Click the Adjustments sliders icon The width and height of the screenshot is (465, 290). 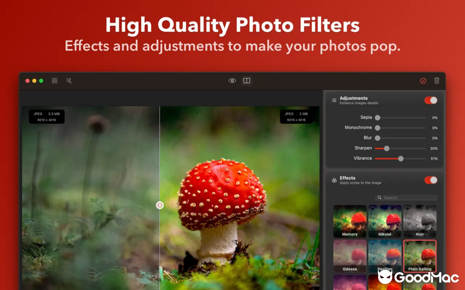point(334,100)
